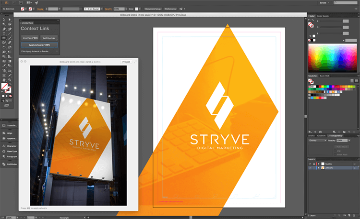Select the LiveSurface panel tab
Screen dimensions: 360x219
point(27,23)
